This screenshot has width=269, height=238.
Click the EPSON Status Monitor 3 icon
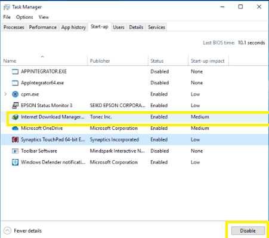point(15,105)
